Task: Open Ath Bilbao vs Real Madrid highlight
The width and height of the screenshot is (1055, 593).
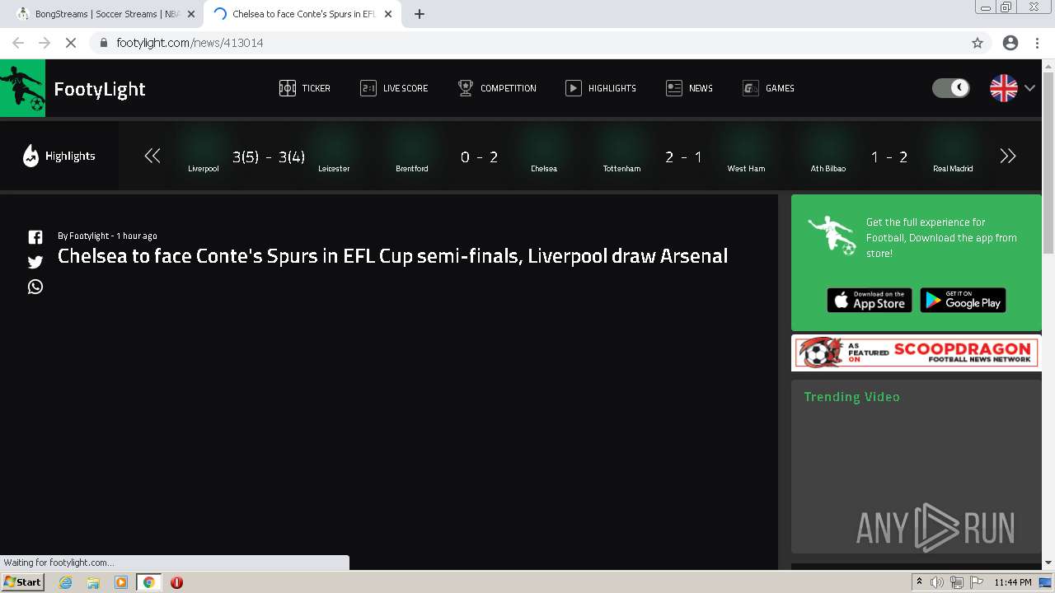Action: tap(890, 156)
